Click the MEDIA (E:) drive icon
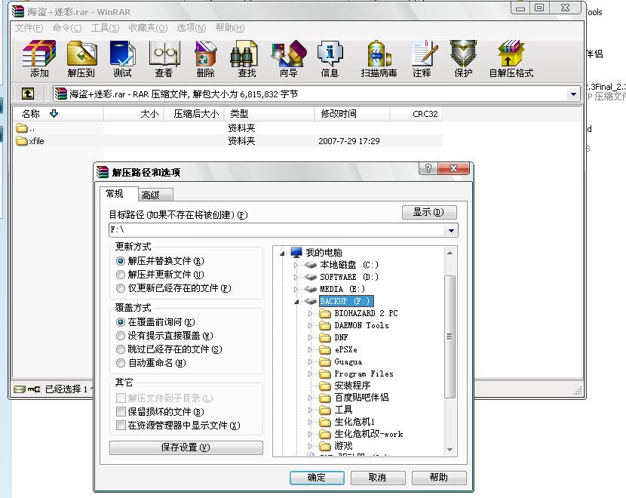Viewport: 626px width, 498px height. click(x=310, y=289)
